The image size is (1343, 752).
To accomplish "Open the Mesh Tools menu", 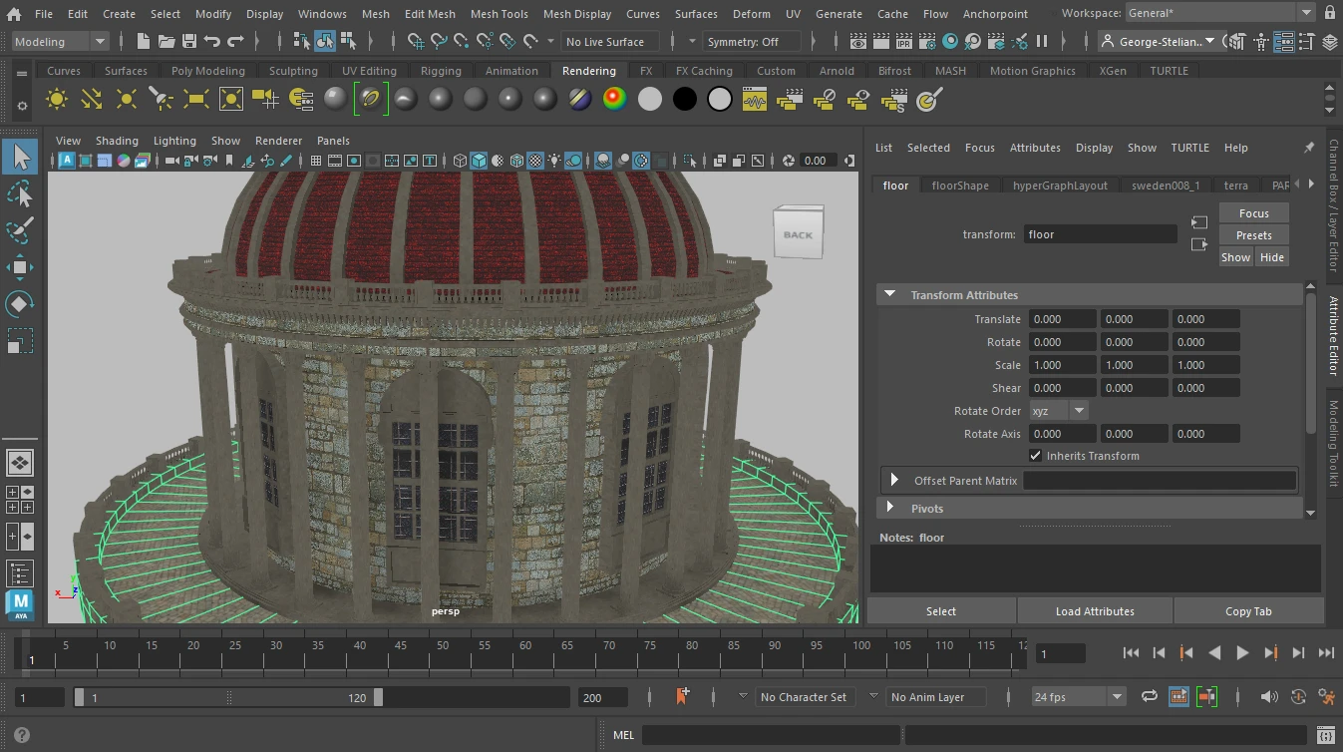I will click(499, 14).
